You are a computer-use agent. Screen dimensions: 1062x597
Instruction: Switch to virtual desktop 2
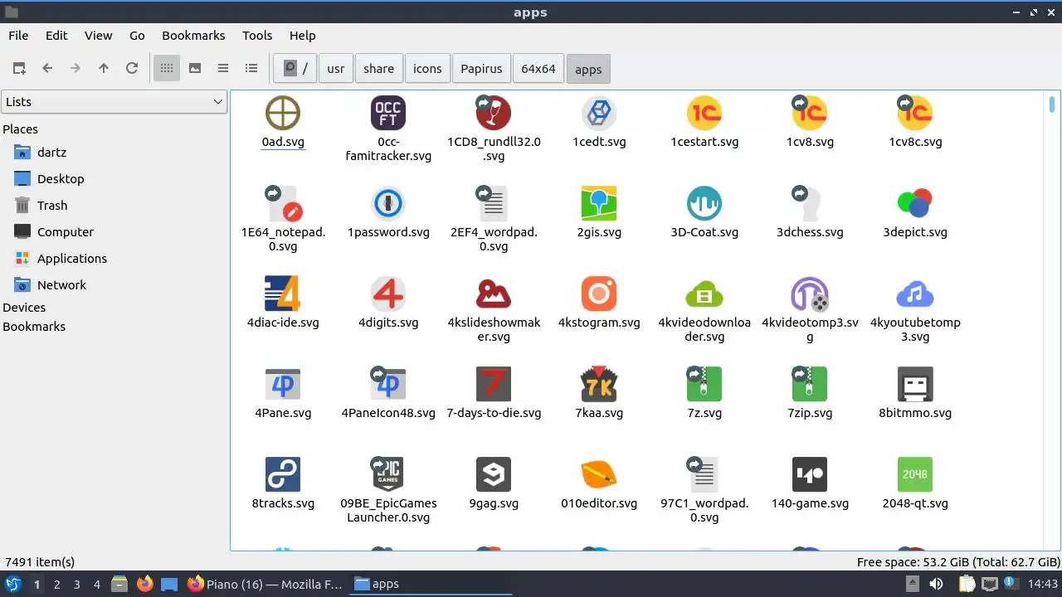tap(56, 585)
